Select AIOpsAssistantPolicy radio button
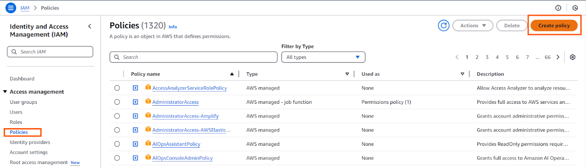586x168 pixels. [117, 144]
